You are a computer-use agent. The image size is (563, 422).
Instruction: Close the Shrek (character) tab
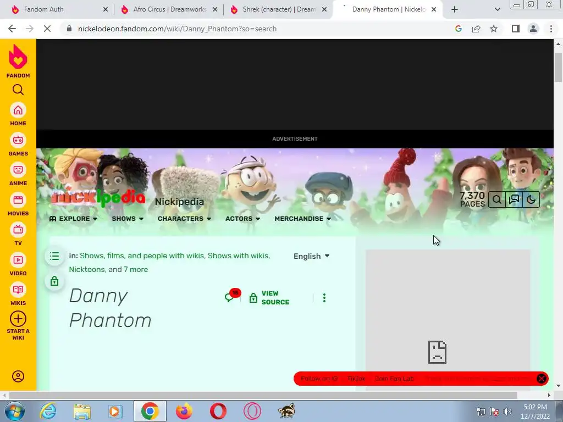[324, 10]
